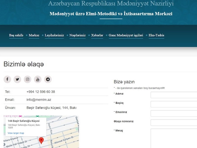The width and height of the screenshot is (197, 148).
Task: Open the Mərkəz menu item
Action: [34, 35]
